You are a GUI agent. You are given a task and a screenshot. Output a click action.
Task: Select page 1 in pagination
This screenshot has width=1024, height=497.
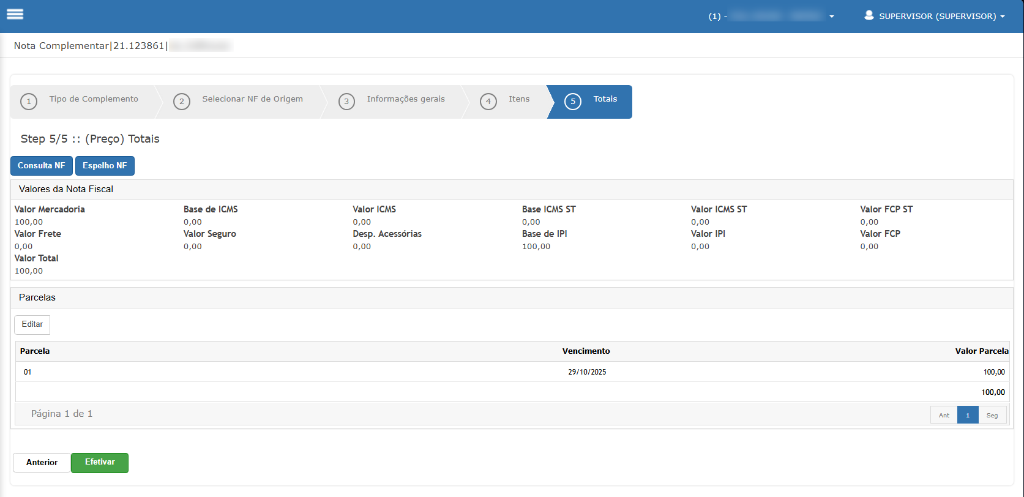(968, 415)
